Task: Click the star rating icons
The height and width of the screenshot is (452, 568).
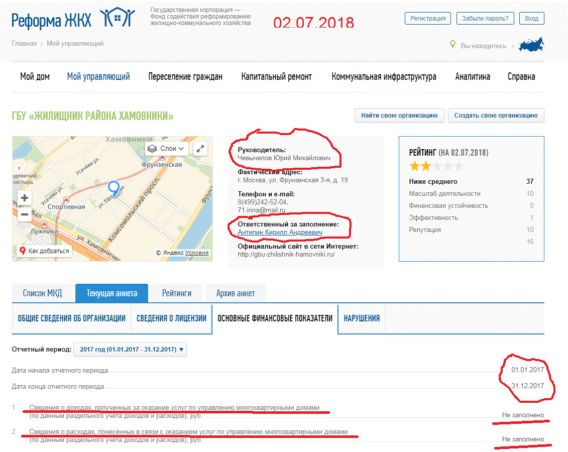Action: (x=436, y=166)
